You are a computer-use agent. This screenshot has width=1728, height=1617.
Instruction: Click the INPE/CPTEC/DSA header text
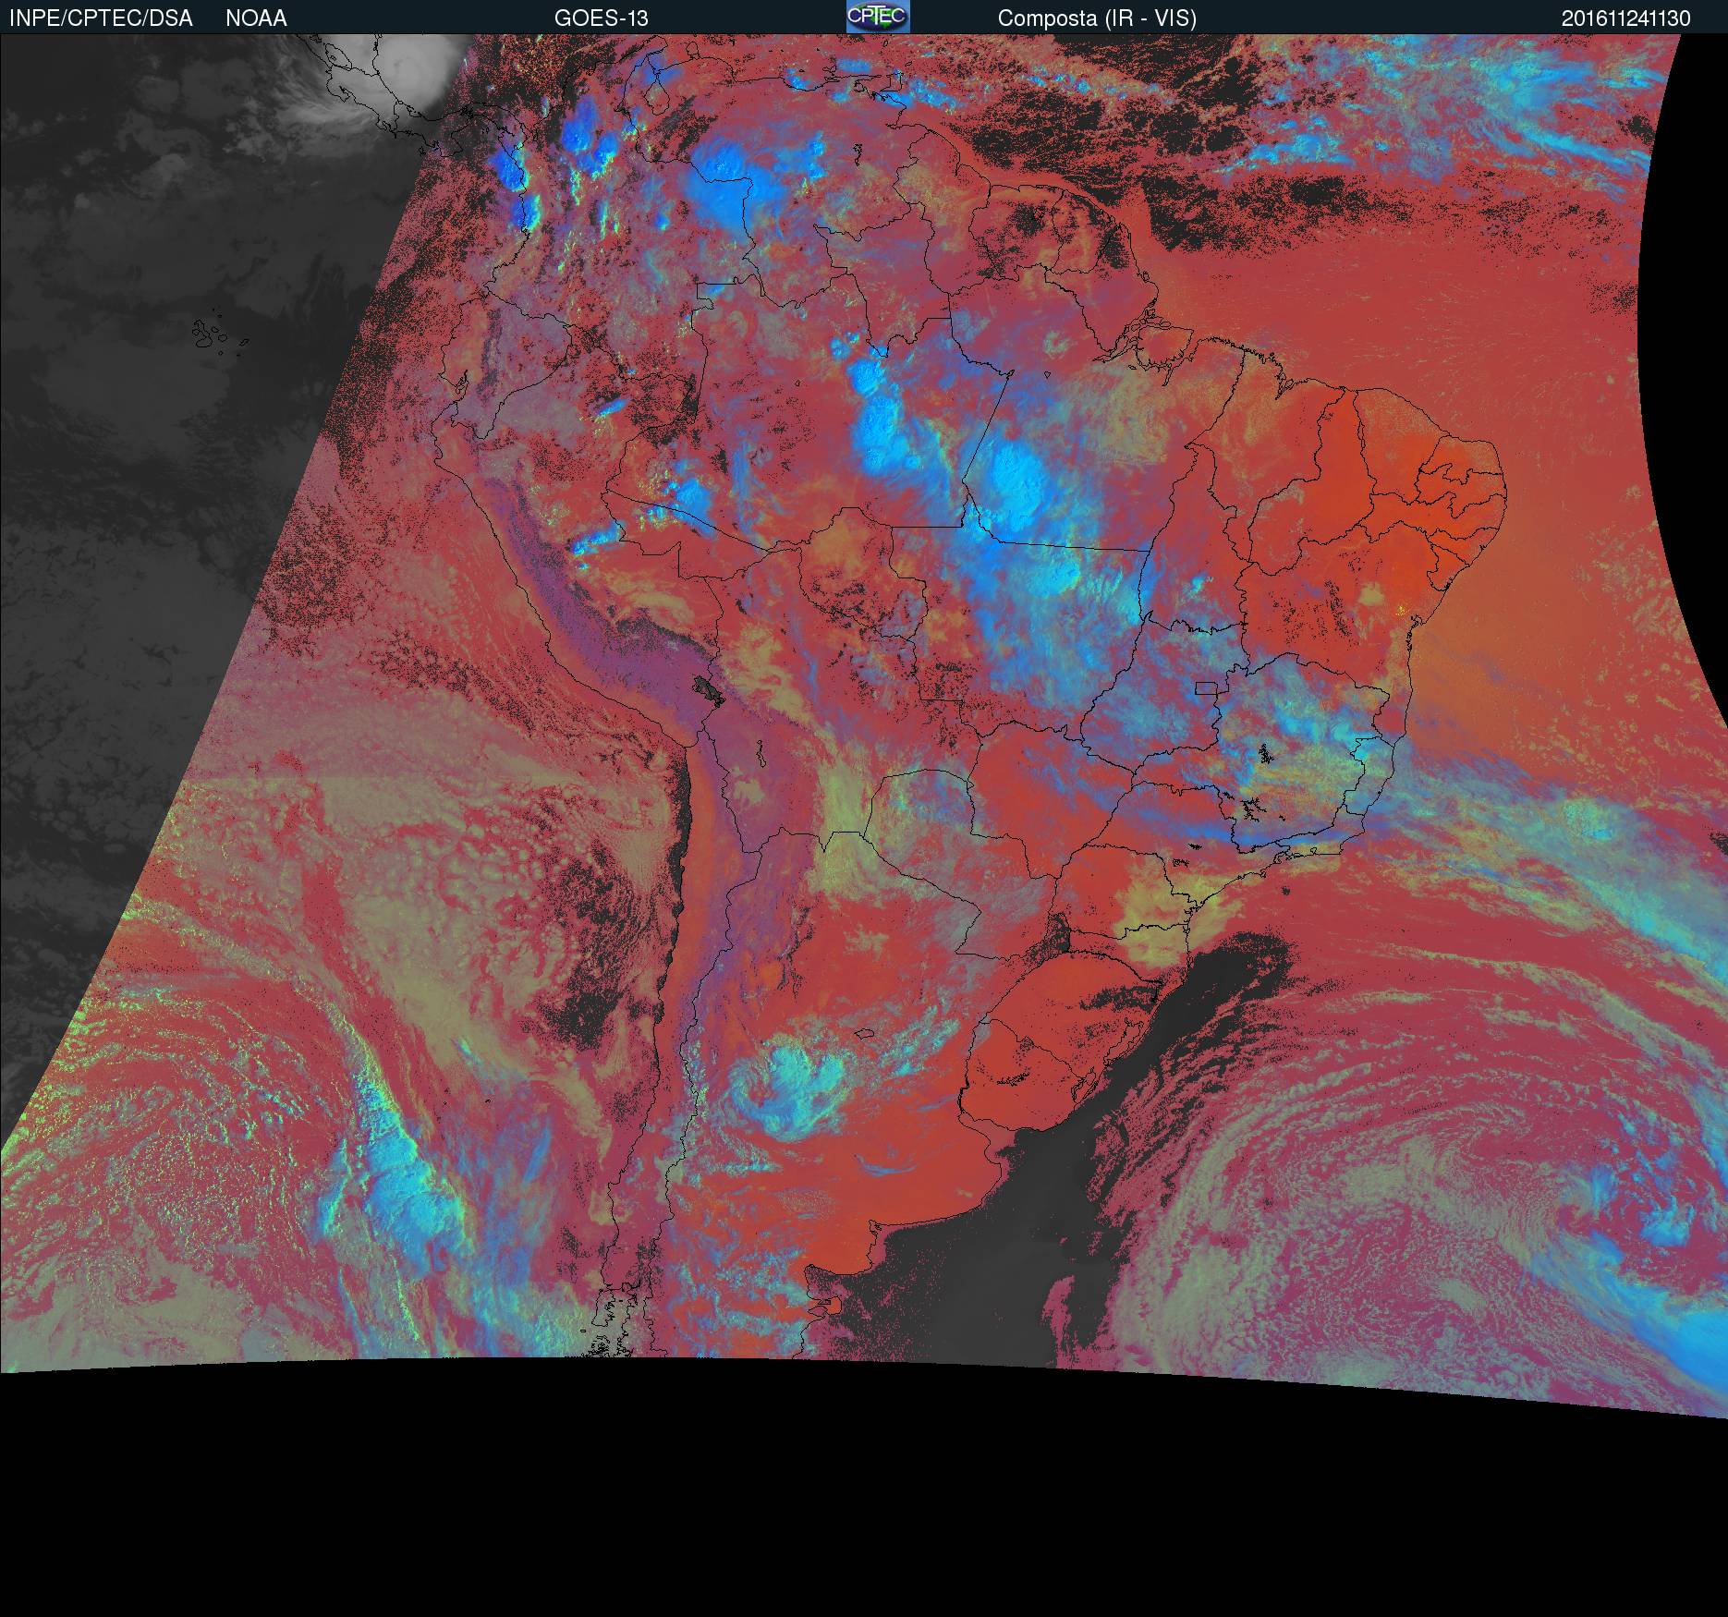pos(102,18)
